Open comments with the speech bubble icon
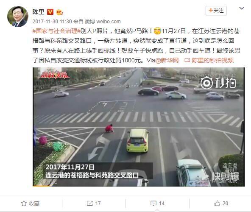The height and width of the screenshot is (212, 251). 153,204
